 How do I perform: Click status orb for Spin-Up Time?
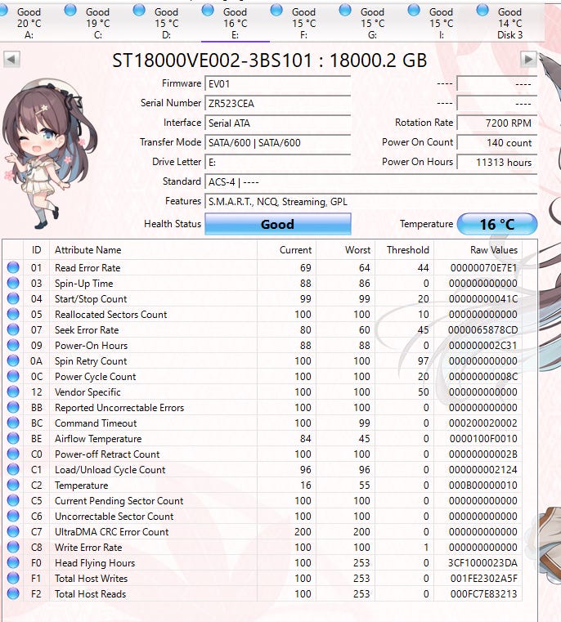tap(13, 283)
